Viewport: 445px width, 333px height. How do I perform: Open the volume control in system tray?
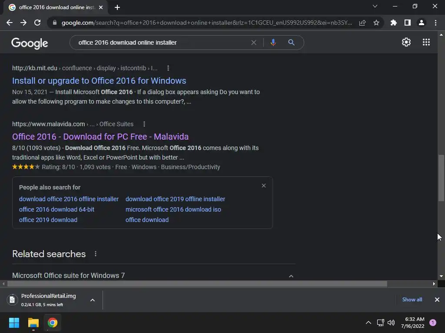[391, 323]
